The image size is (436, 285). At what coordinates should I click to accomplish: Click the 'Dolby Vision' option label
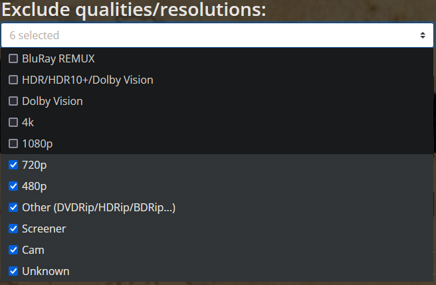pyautogui.click(x=53, y=102)
